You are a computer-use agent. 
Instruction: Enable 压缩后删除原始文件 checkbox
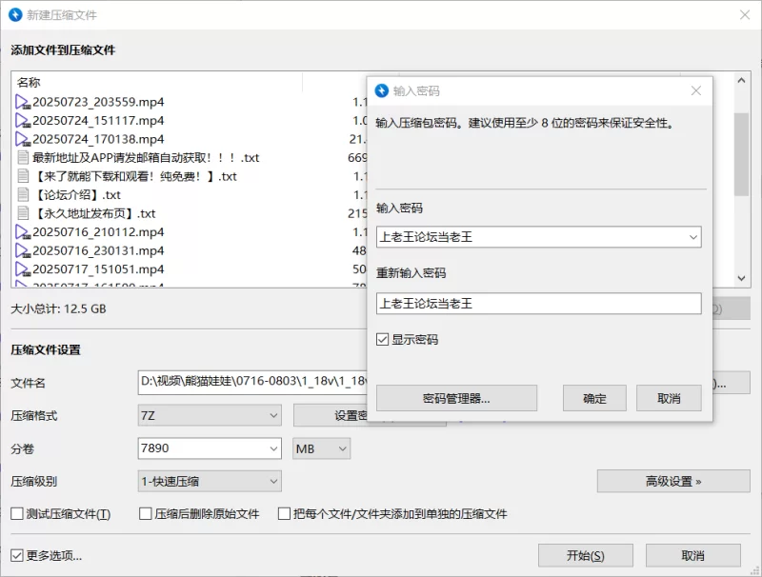(146, 513)
